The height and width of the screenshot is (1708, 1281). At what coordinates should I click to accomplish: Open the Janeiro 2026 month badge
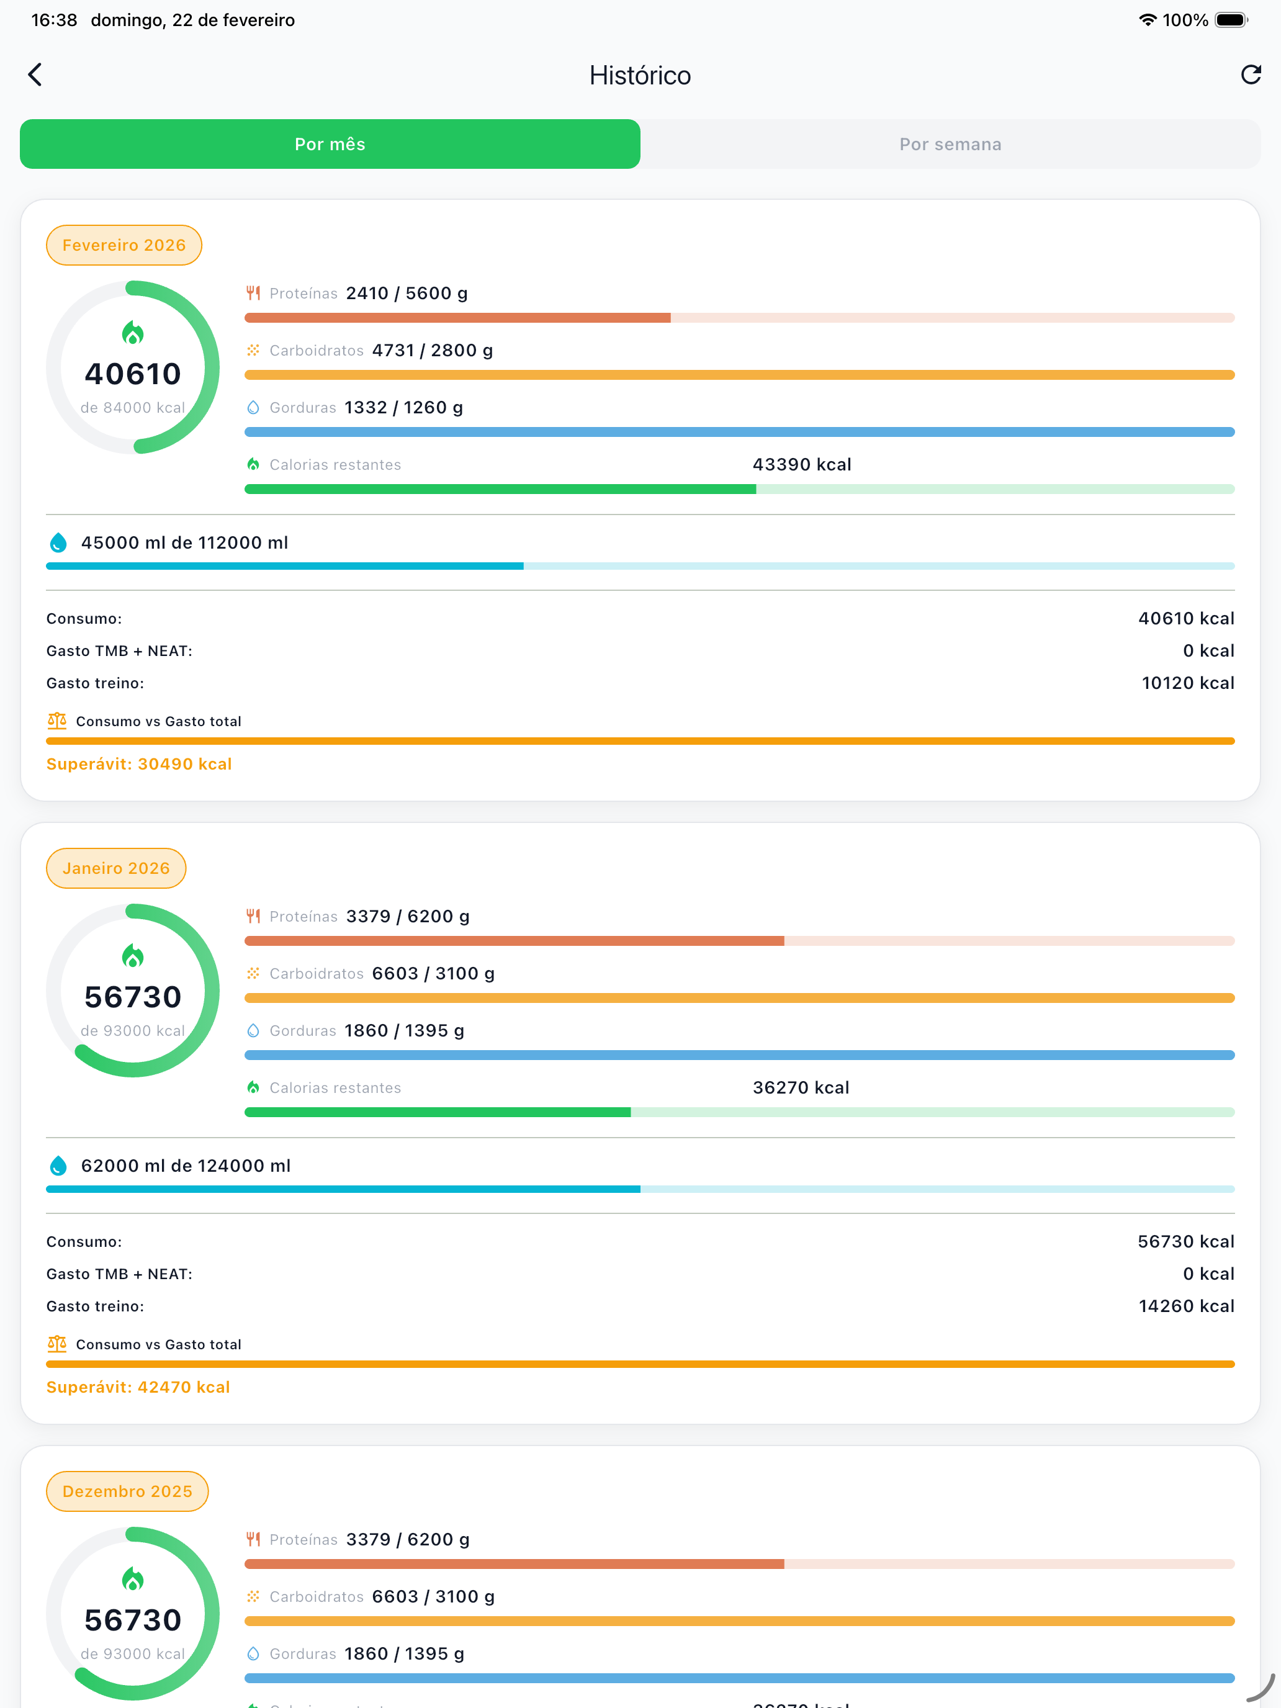coord(116,868)
